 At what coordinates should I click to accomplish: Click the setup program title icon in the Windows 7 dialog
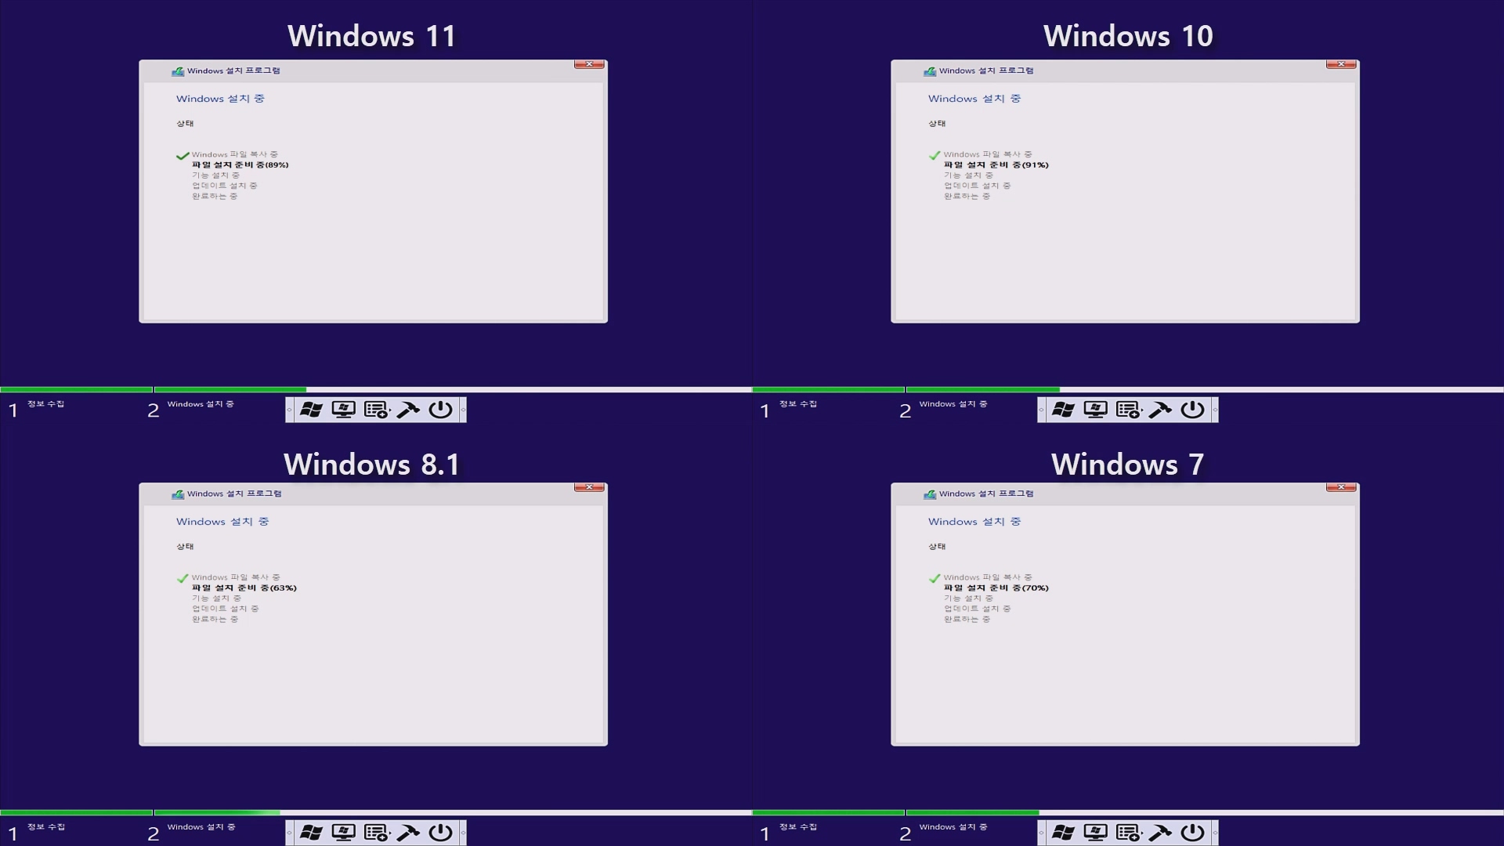[930, 494]
